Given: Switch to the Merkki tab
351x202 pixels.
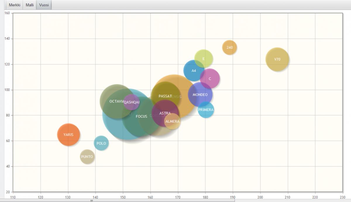Looking at the screenshot, I should [15, 5].
